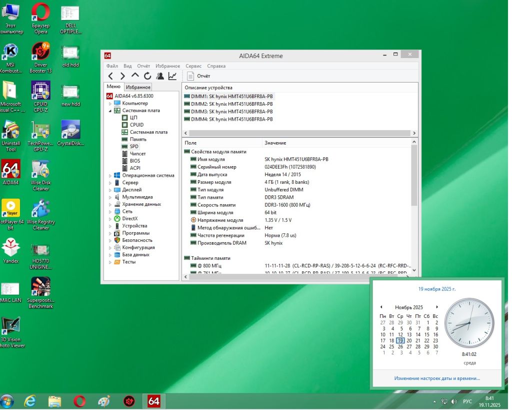Open the Сервис menu
Screen dimensions: 512x410
click(193, 66)
